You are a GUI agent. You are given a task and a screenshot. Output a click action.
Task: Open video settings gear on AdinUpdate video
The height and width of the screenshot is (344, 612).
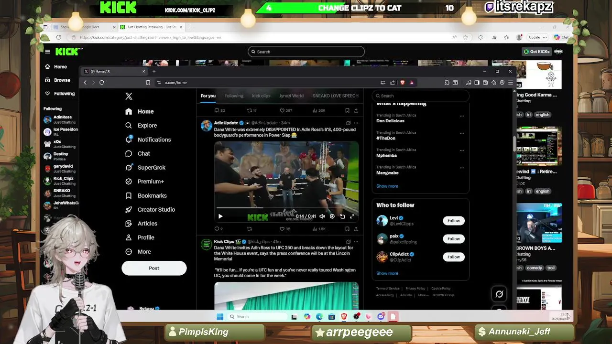tap(332, 216)
